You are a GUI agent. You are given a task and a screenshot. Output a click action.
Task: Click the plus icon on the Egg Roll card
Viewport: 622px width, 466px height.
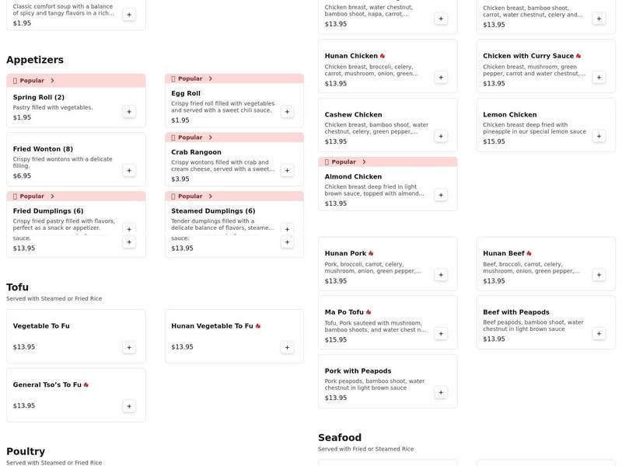pos(285,110)
